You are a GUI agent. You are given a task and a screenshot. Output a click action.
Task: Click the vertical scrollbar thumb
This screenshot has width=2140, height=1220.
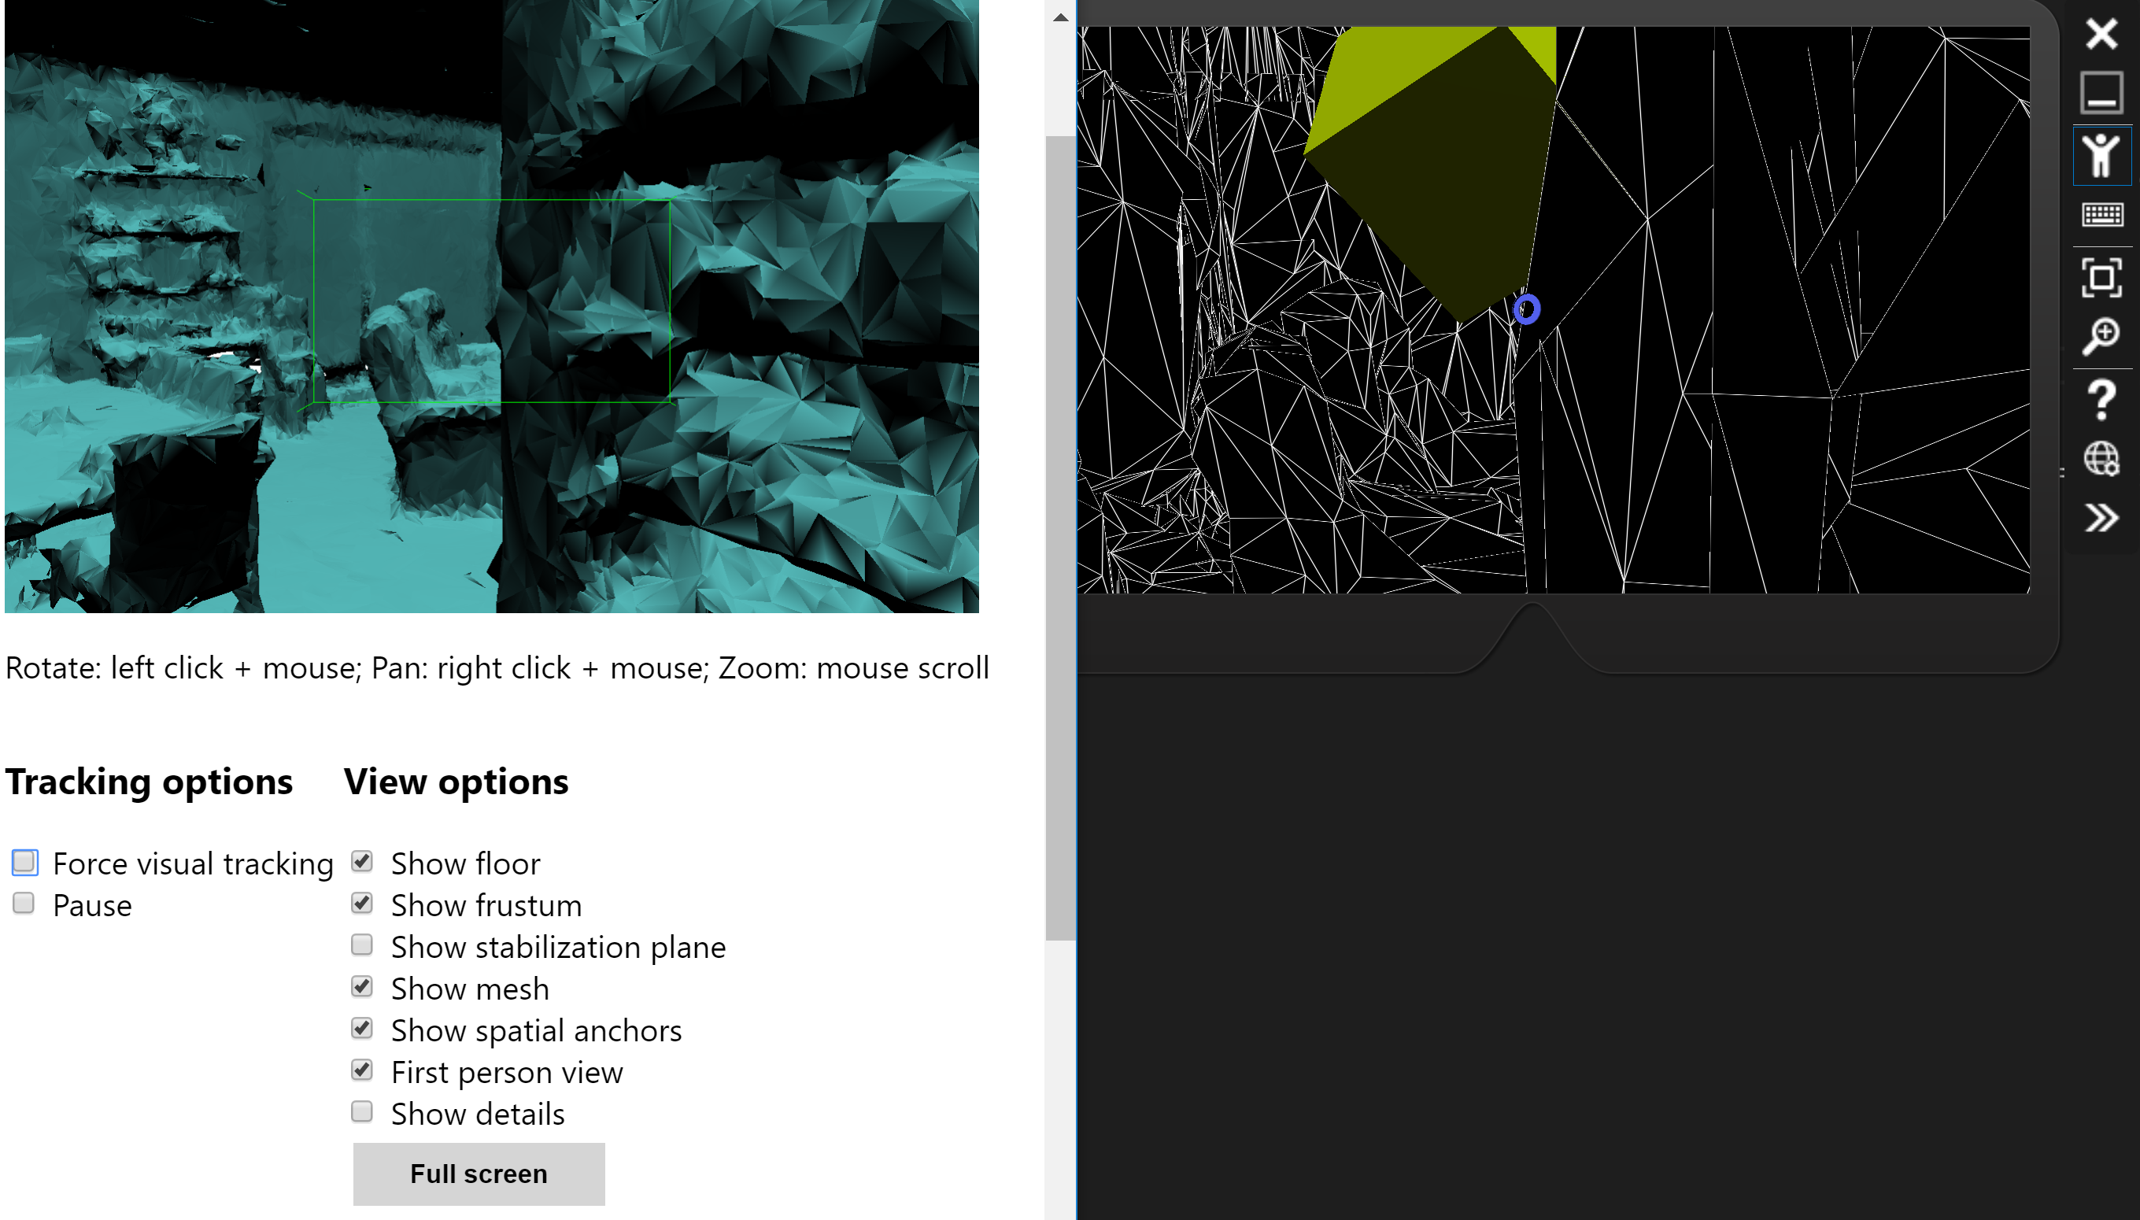pos(1060,538)
